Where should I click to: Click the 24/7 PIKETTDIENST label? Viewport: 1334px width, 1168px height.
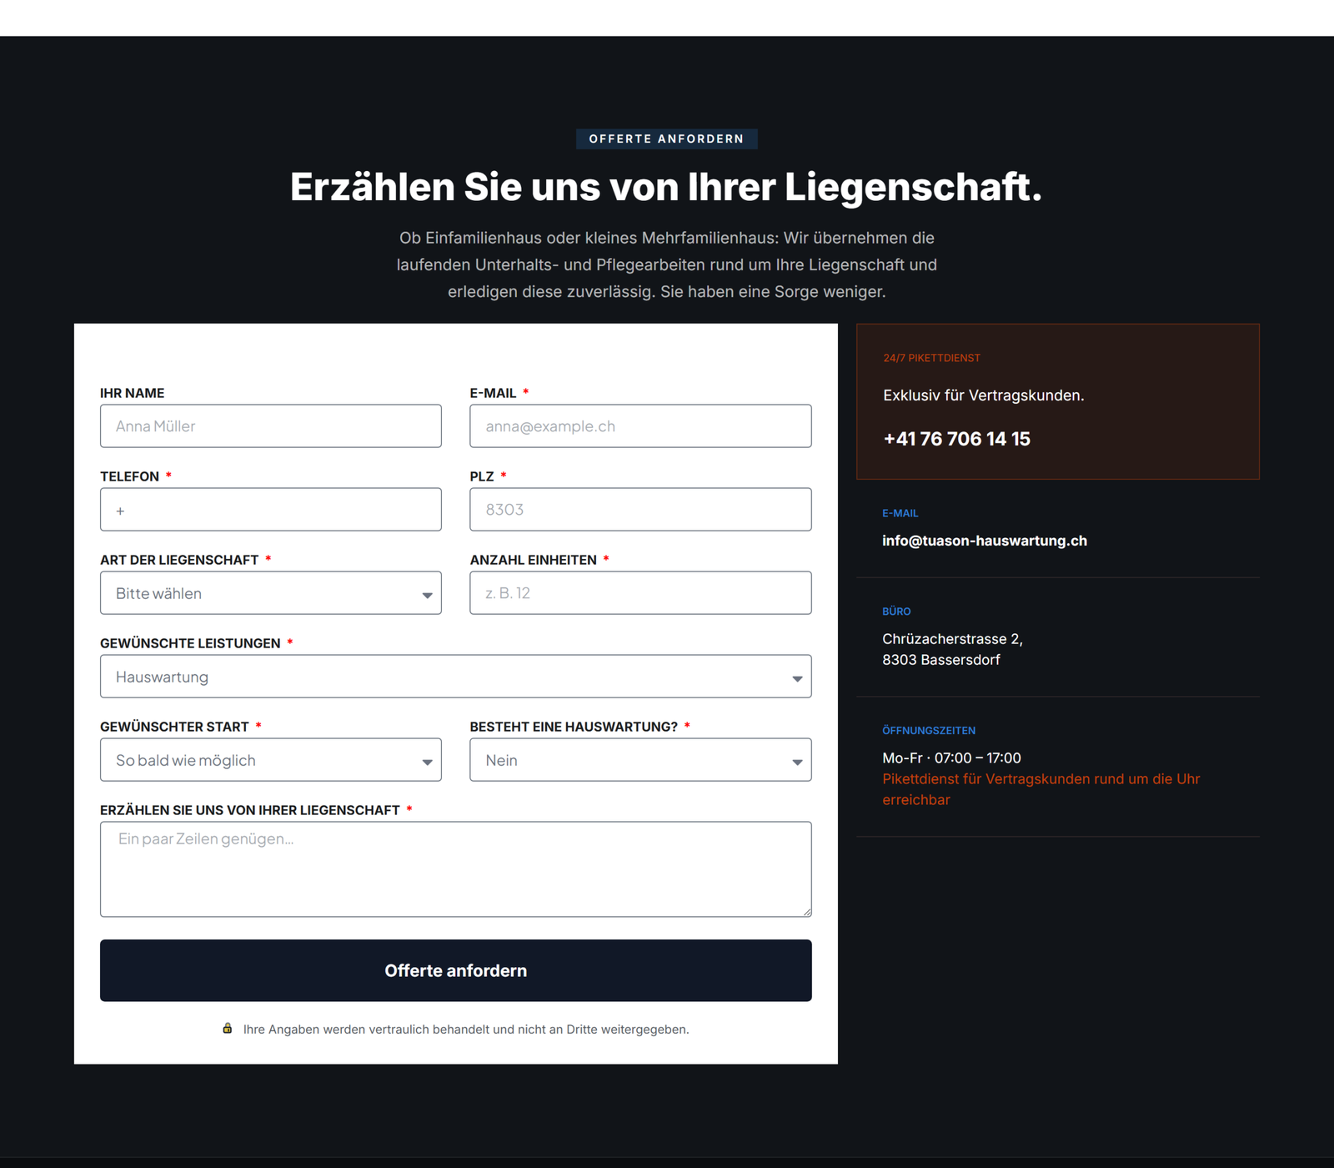coord(931,358)
